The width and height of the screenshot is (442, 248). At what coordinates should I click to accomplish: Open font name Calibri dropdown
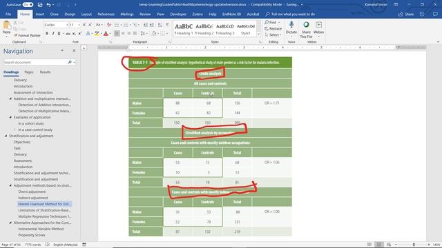tap(67, 25)
